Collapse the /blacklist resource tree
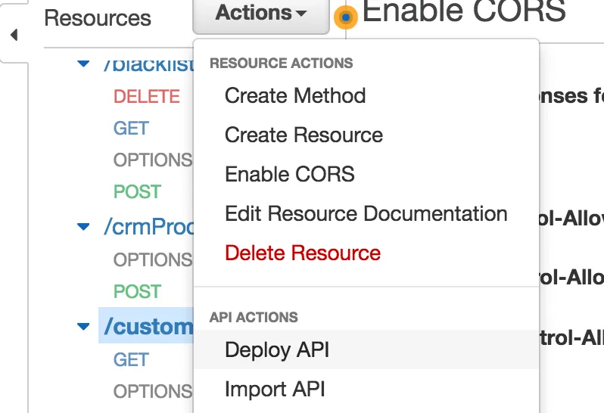 84,64
